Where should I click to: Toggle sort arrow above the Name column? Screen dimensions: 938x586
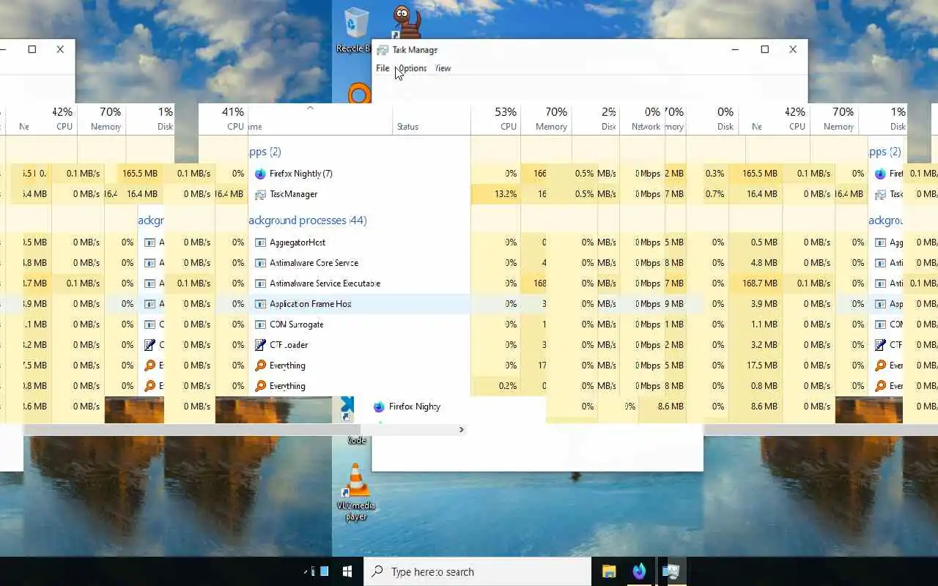(310, 108)
